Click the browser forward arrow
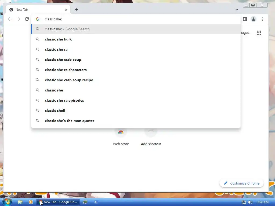Image resolution: width=275 pixels, height=206 pixels. pyautogui.click(x=18, y=19)
